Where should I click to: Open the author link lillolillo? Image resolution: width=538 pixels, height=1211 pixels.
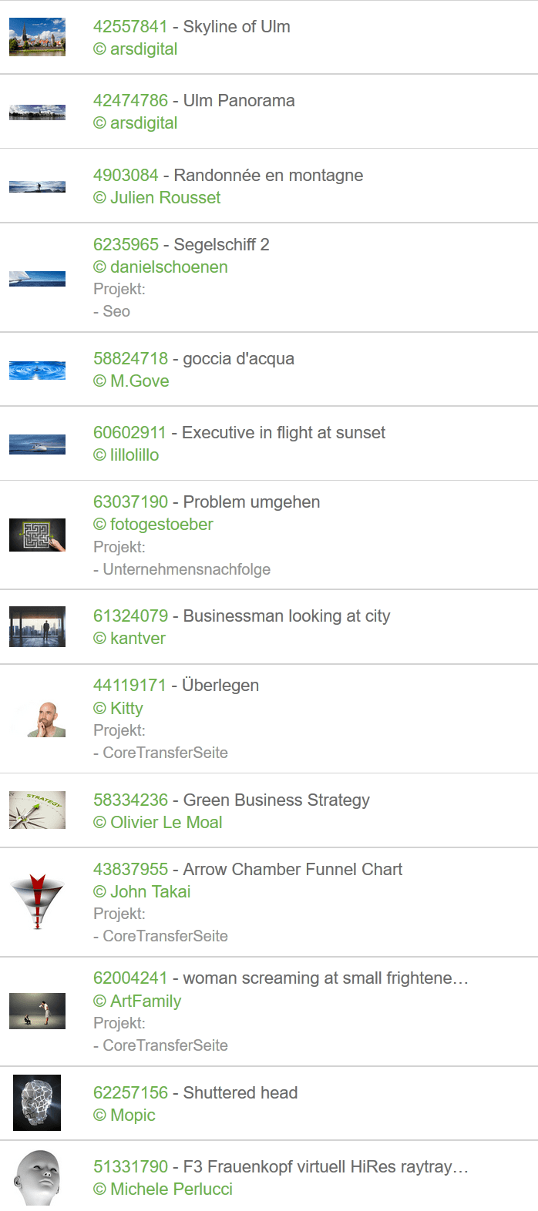click(x=134, y=455)
